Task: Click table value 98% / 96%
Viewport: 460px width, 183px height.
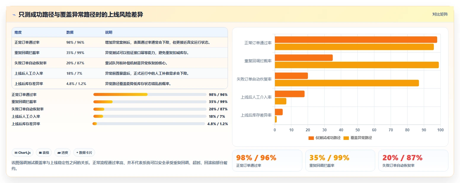Action: (x=75, y=43)
